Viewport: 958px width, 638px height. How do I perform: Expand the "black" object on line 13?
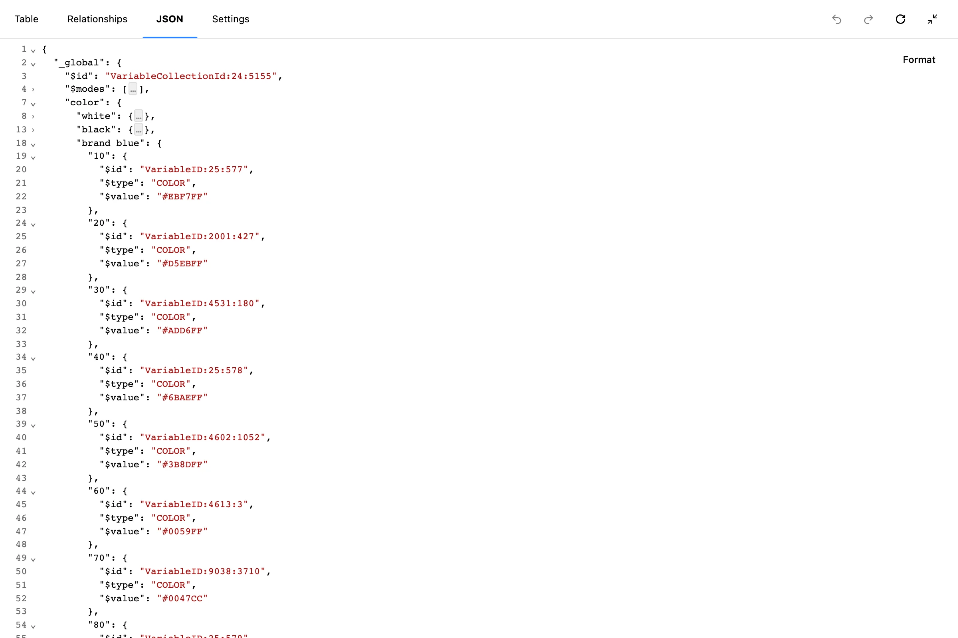(x=33, y=130)
